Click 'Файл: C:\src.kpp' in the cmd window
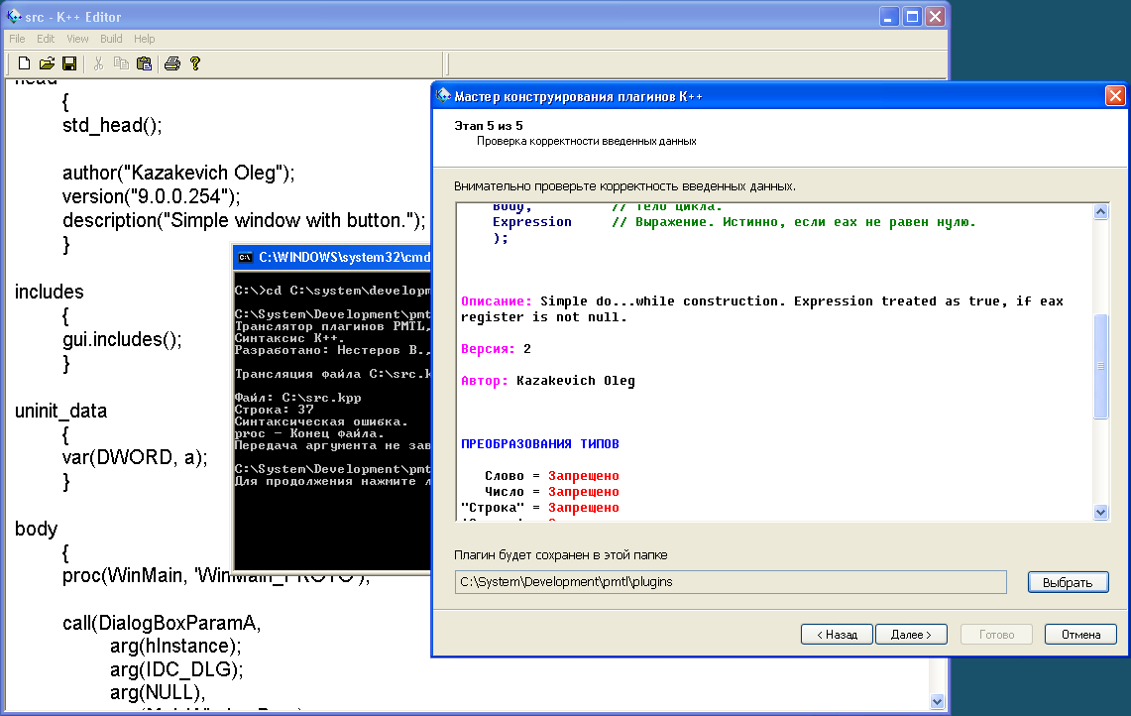1131x716 pixels. tap(298, 398)
